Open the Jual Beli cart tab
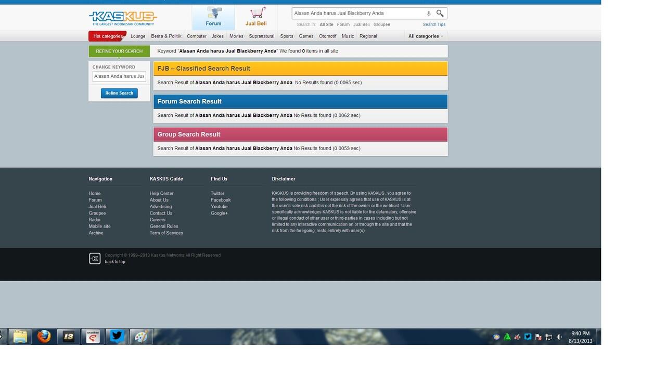Image resolution: width=666 pixels, height=374 pixels. click(x=256, y=17)
